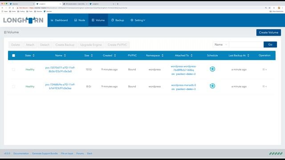Click the 8 Gi size cell
This screenshot has height=160, width=285.
pyautogui.click(x=89, y=87)
